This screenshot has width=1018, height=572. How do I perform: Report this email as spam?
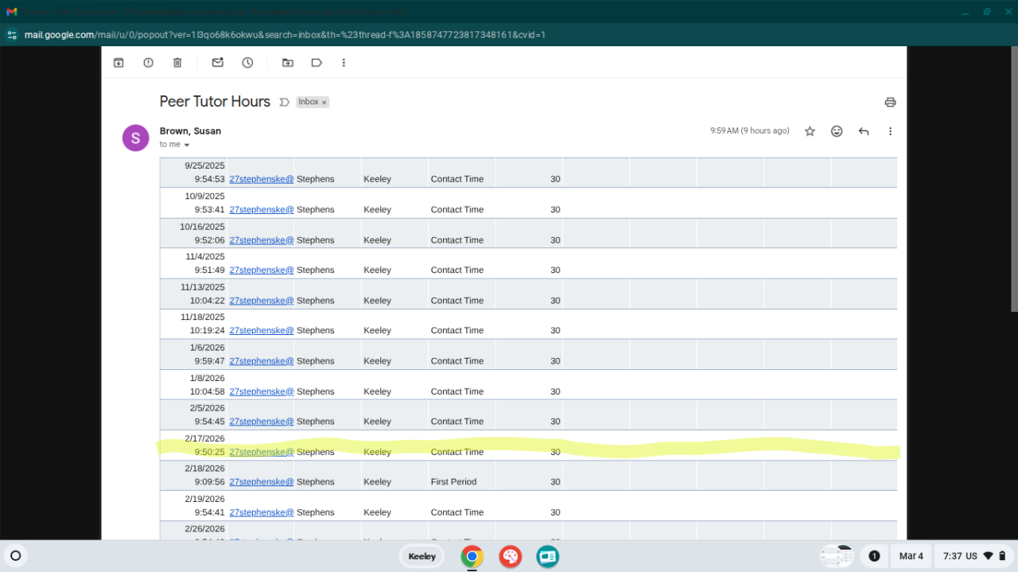[148, 63]
